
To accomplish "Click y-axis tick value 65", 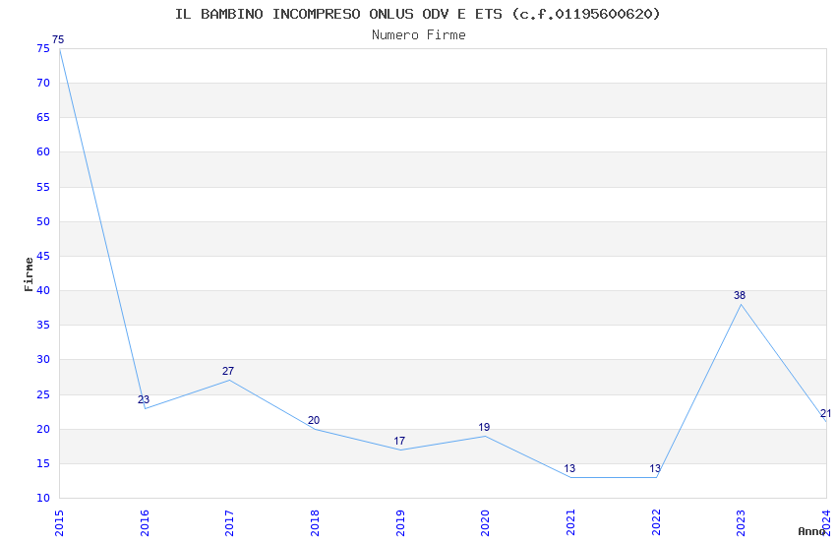I will (43, 117).
